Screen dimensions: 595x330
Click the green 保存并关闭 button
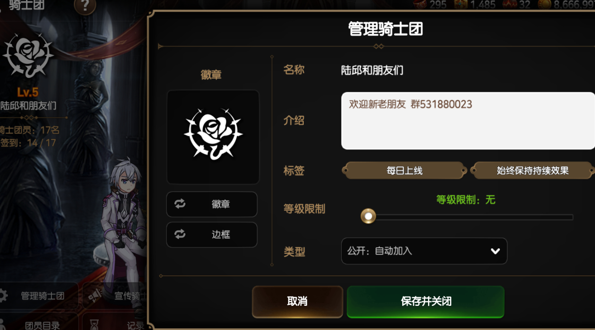click(x=426, y=301)
